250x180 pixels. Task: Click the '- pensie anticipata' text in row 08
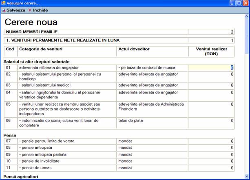pos(35,147)
